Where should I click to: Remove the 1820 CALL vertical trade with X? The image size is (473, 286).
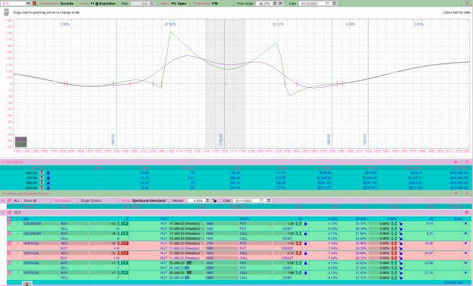tap(465, 253)
